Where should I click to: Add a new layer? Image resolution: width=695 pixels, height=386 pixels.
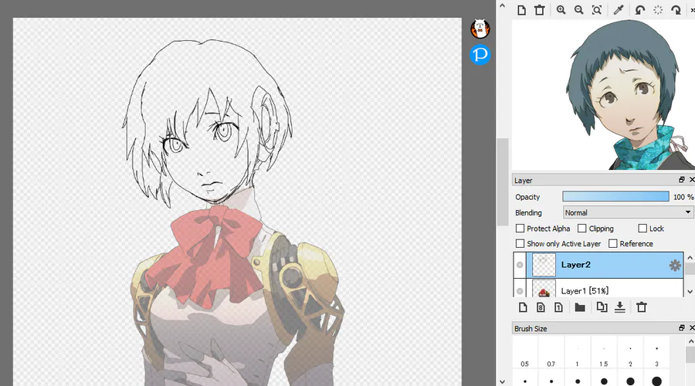(523, 307)
